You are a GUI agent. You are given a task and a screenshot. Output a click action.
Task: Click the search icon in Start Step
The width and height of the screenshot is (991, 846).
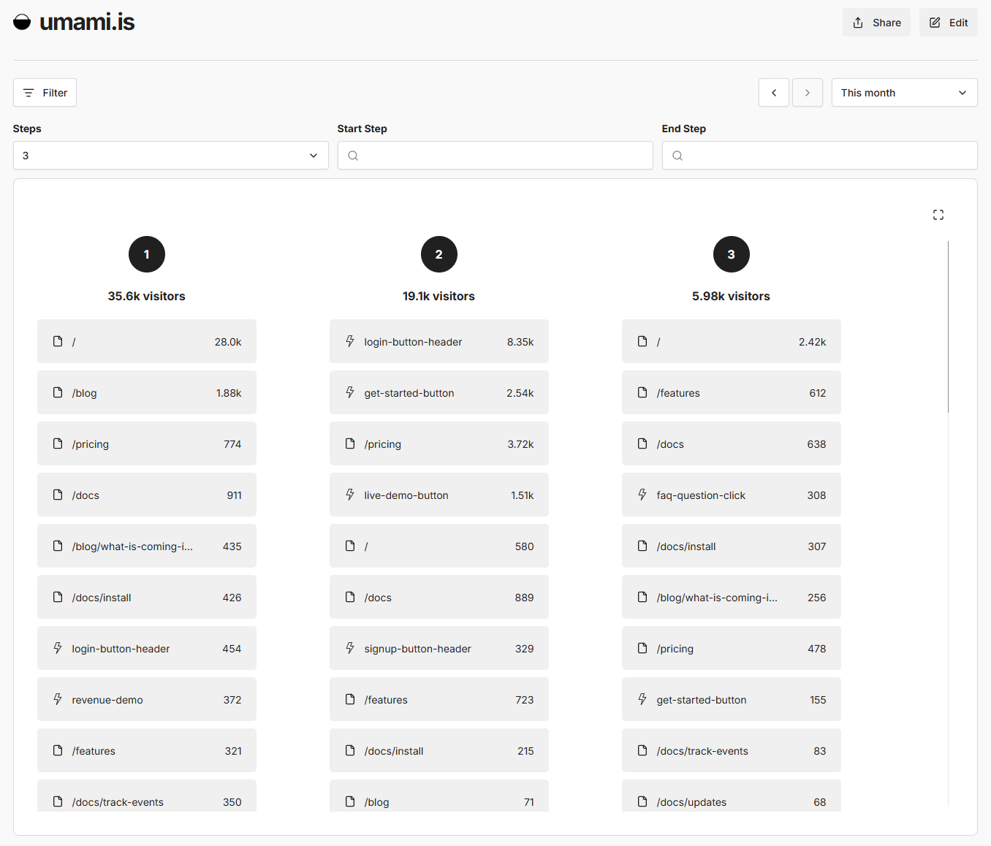click(353, 156)
